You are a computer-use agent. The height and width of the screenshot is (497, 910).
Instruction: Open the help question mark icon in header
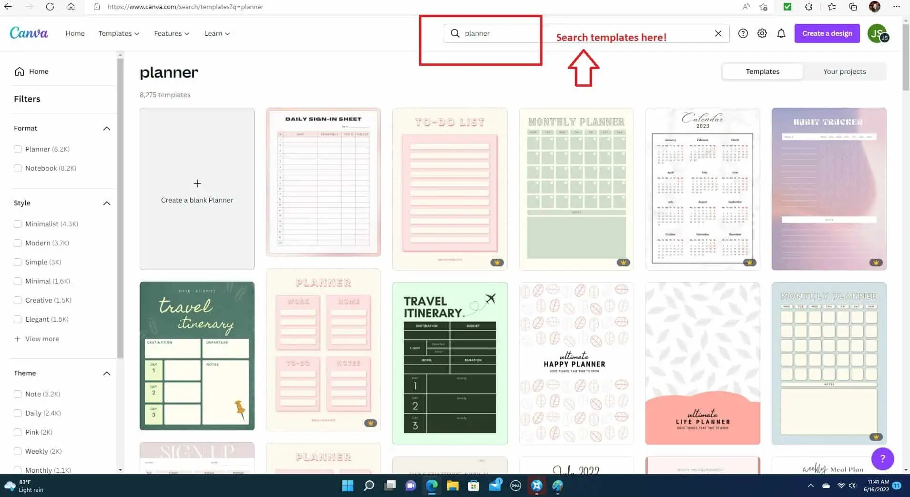click(x=743, y=33)
